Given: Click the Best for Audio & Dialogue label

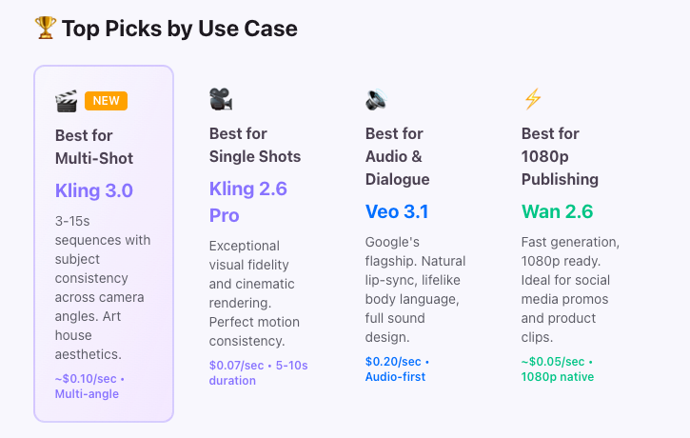Looking at the screenshot, I should pyautogui.click(x=398, y=156).
